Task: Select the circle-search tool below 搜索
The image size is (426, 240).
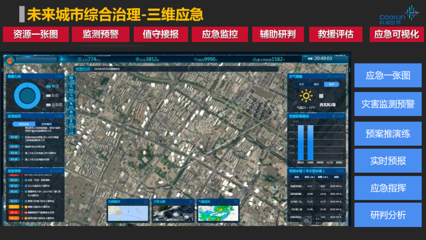Action: [x=71, y=96]
